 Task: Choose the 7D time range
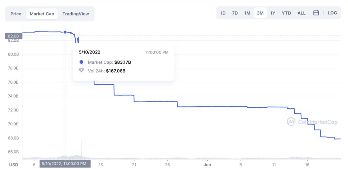[235, 13]
